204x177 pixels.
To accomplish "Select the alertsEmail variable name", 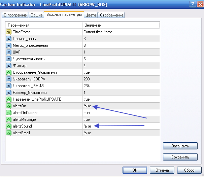I will coord(22,133).
